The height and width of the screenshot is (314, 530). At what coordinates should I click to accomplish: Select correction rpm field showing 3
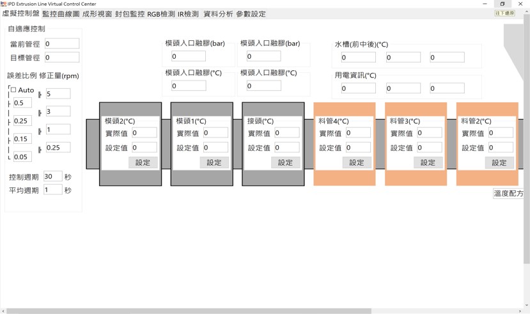[x=58, y=111]
